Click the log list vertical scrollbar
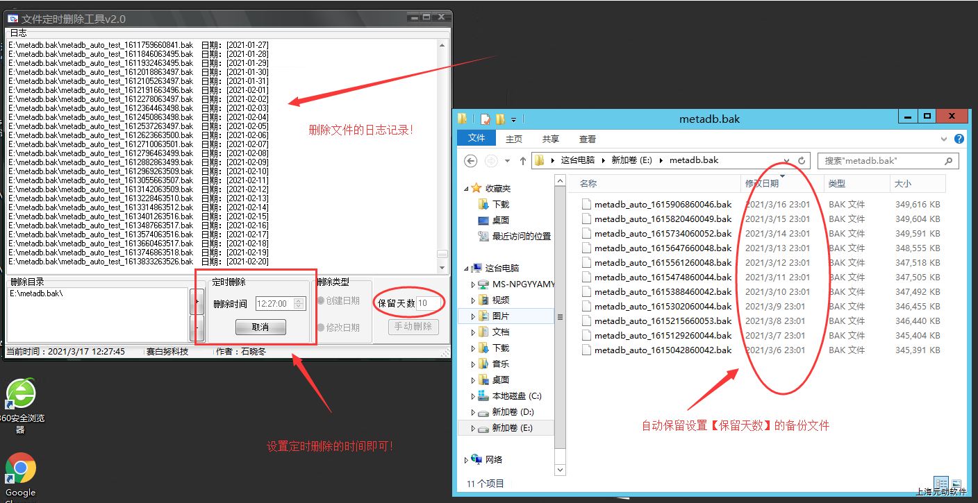Screen dimensions: 978x503 pos(442,153)
